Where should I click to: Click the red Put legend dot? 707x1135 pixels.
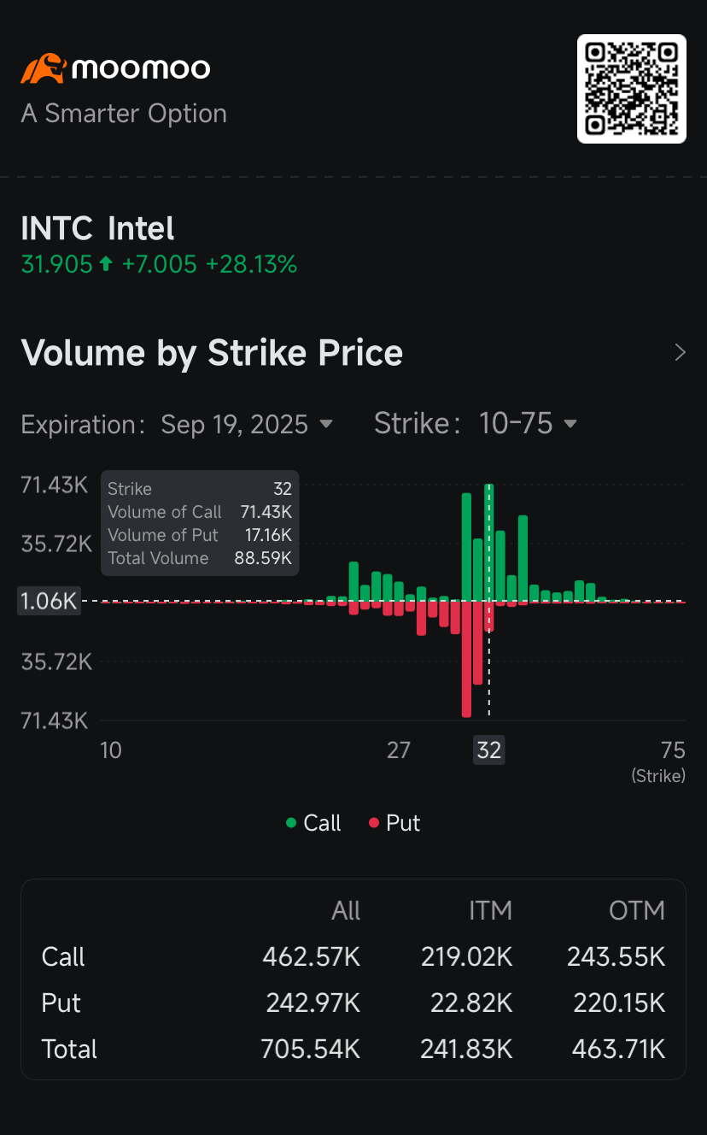(373, 823)
